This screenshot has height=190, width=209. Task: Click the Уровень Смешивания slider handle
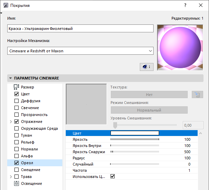[115, 125]
